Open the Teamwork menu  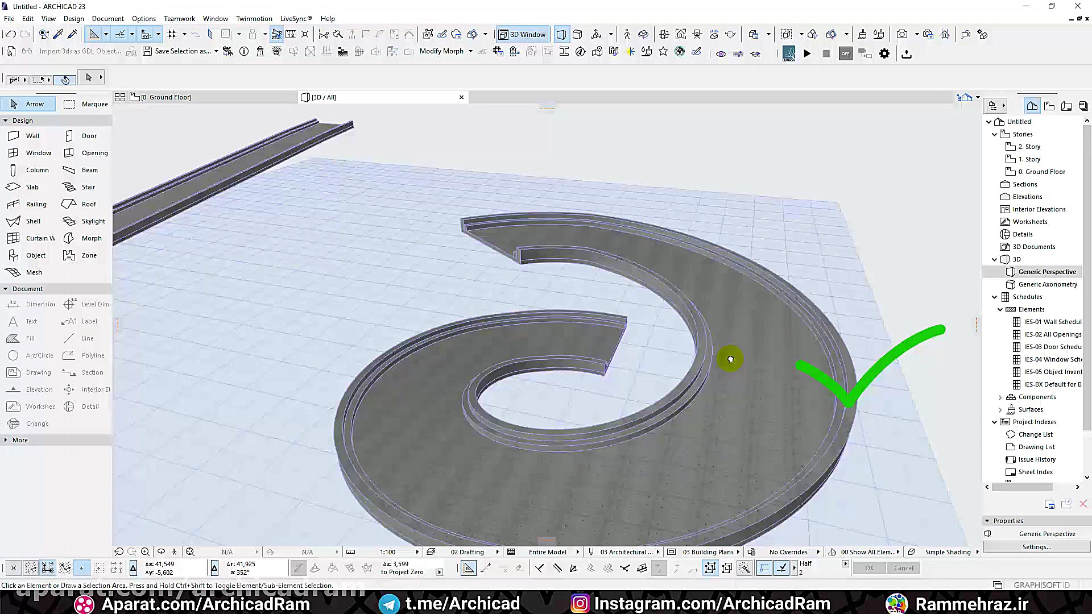tap(179, 18)
